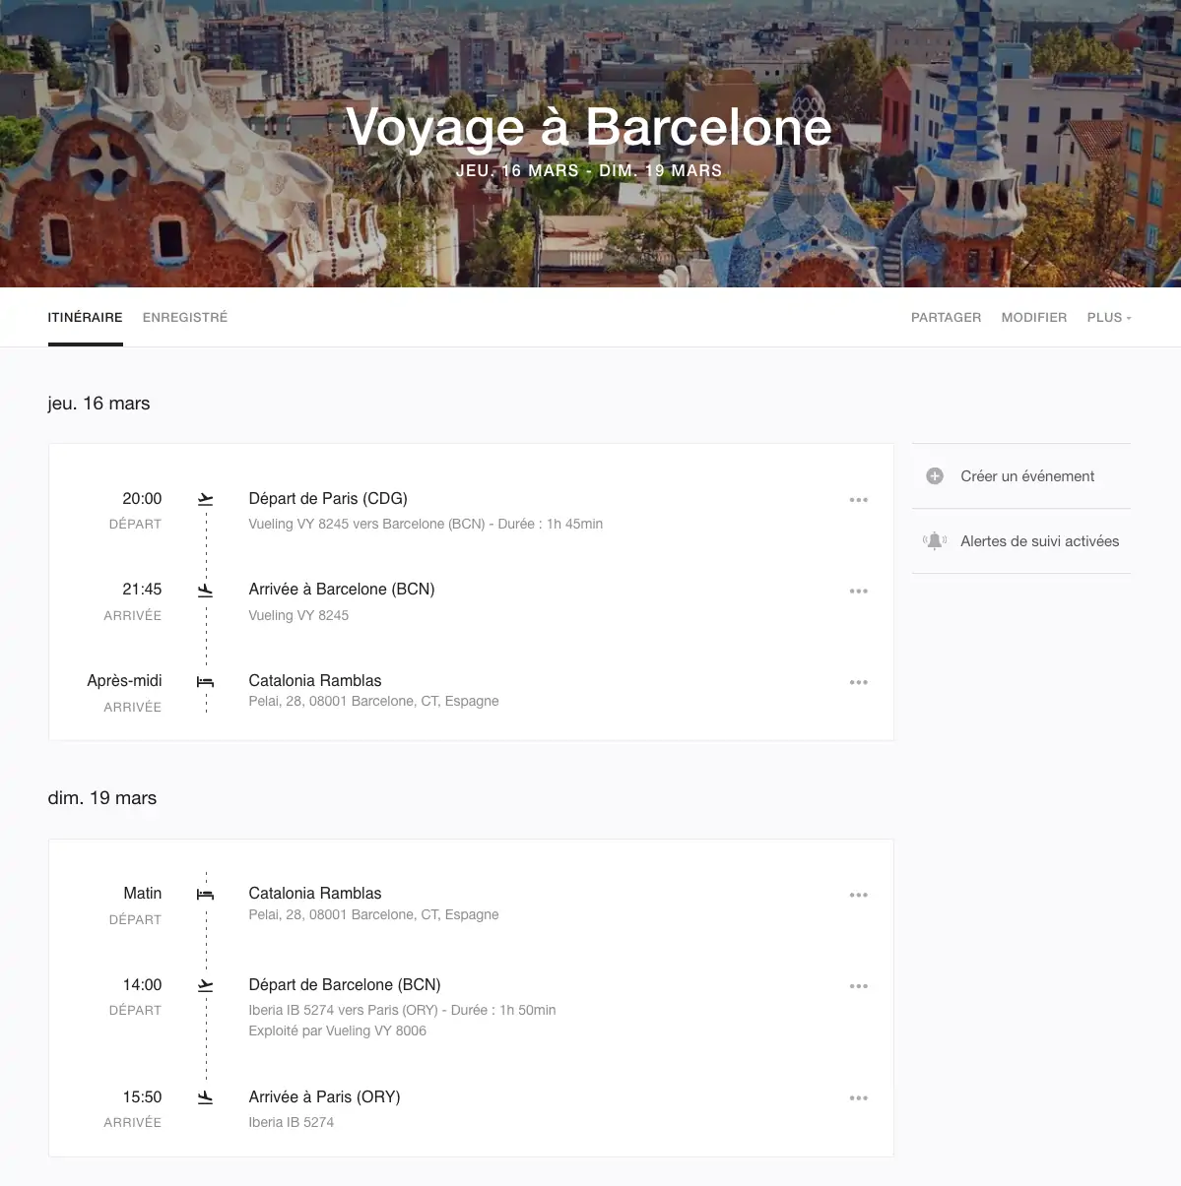
Task: Click the landing plane icon for Barcelone arrival
Action: pyautogui.click(x=205, y=591)
